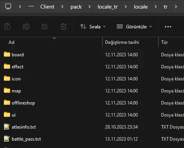Select the offlineshop folder icon

click(x=7, y=103)
